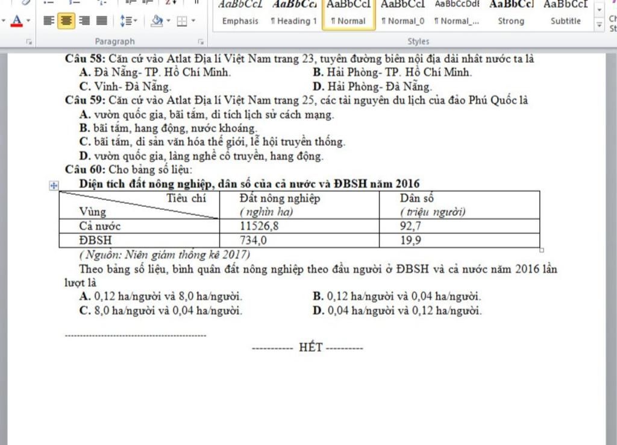Click answer 'B. Hải Phòng- TP. Hồ Chí Minh.'

392,72
